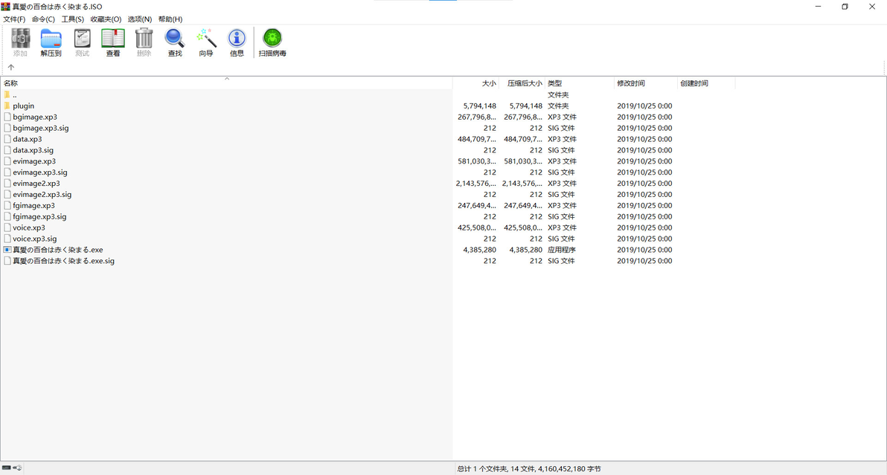Select evimage.xp3.sig file name
The height and width of the screenshot is (475, 887).
pos(40,172)
